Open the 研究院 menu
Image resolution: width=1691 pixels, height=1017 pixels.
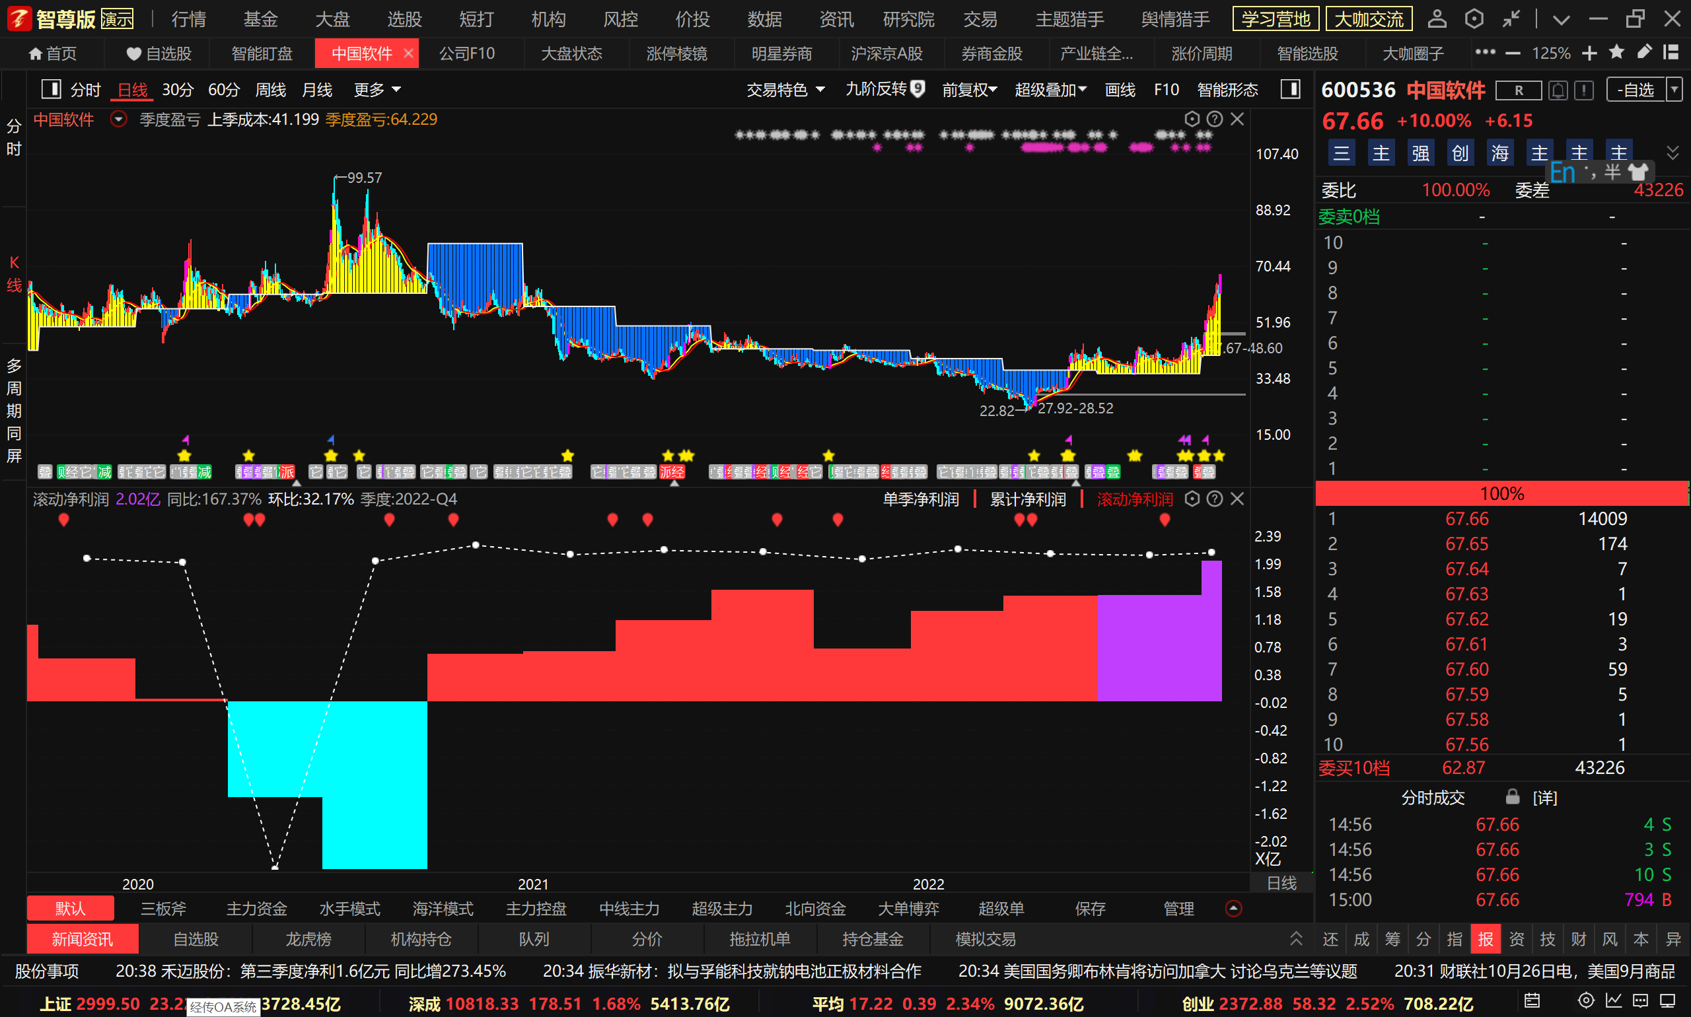click(908, 19)
